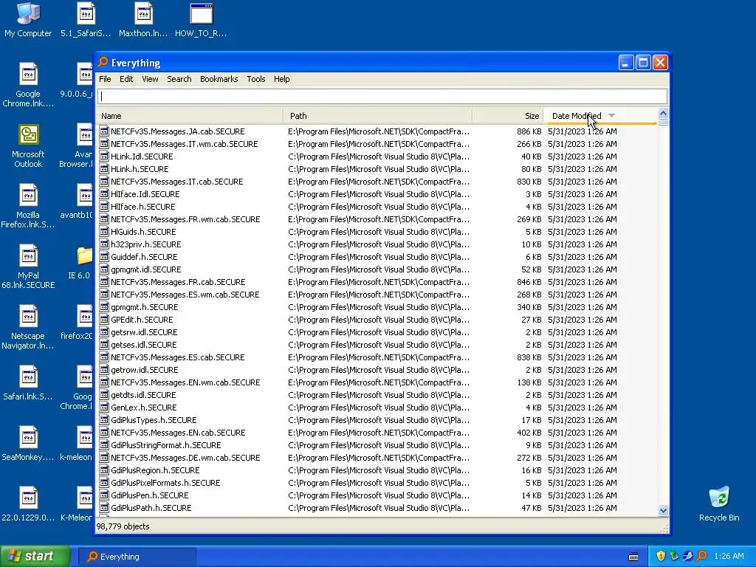This screenshot has height=567, width=756.
Task: Select file icon of gpmgmt.idl.SECURE
Action: (x=103, y=269)
